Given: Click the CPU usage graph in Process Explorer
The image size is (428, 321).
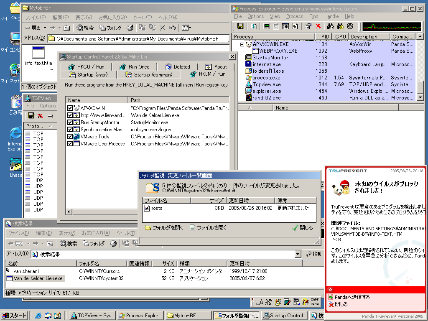Looking at the screenshot, I should point(392,26).
